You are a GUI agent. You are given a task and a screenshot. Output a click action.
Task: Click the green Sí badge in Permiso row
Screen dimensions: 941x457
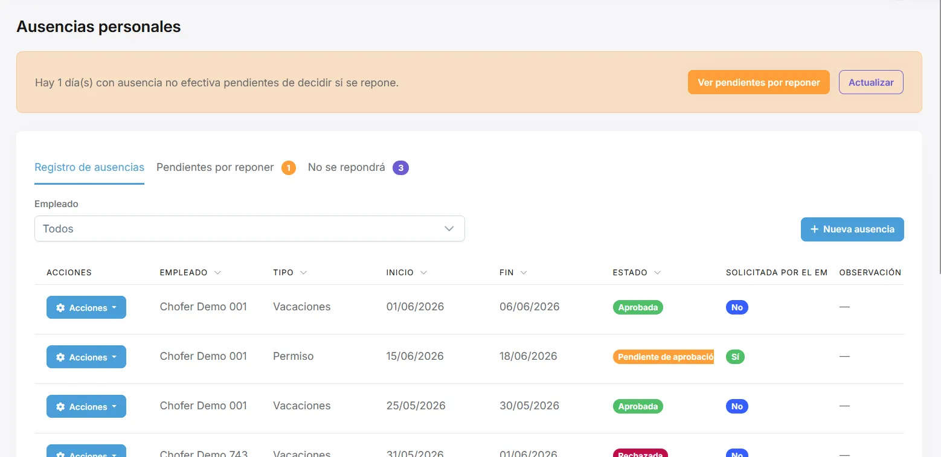(735, 357)
